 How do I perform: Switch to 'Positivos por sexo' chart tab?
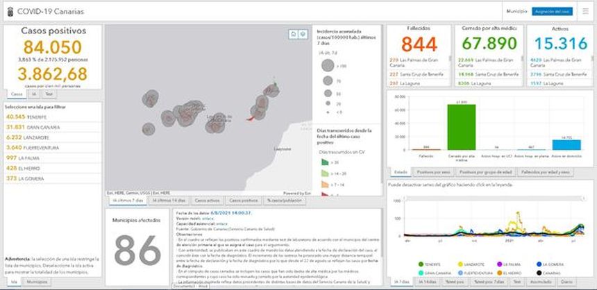click(434, 172)
